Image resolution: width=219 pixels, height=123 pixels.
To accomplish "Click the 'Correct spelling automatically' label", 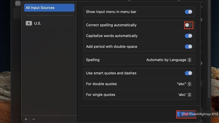I will [111, 25].
